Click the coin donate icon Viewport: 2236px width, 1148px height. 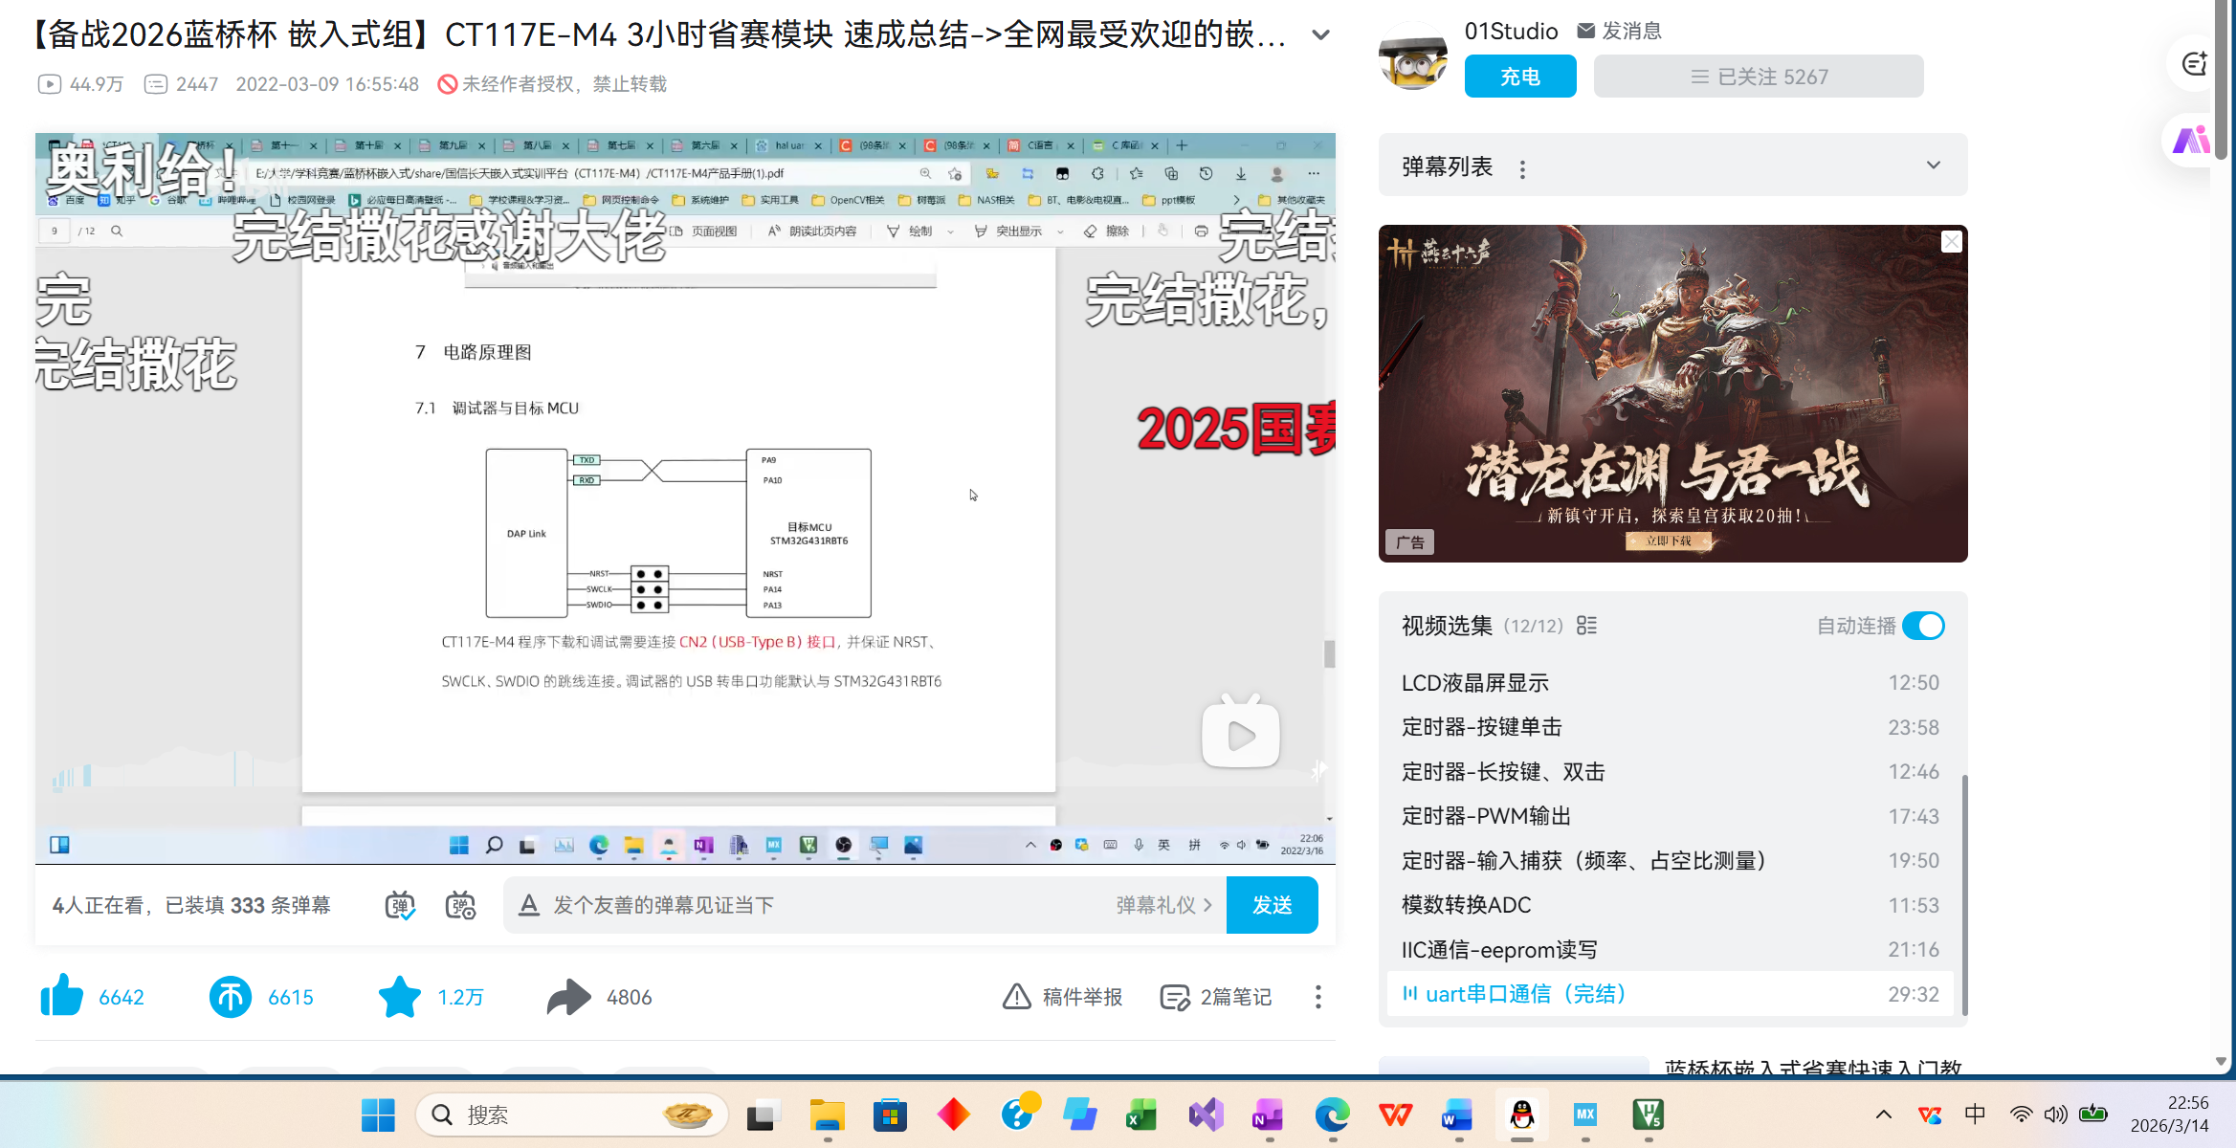click(231, 996)
